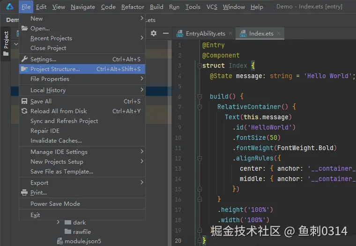
Task: Expand the New submenu arrow
Action: pyautogui.click(x=142, y=18)
